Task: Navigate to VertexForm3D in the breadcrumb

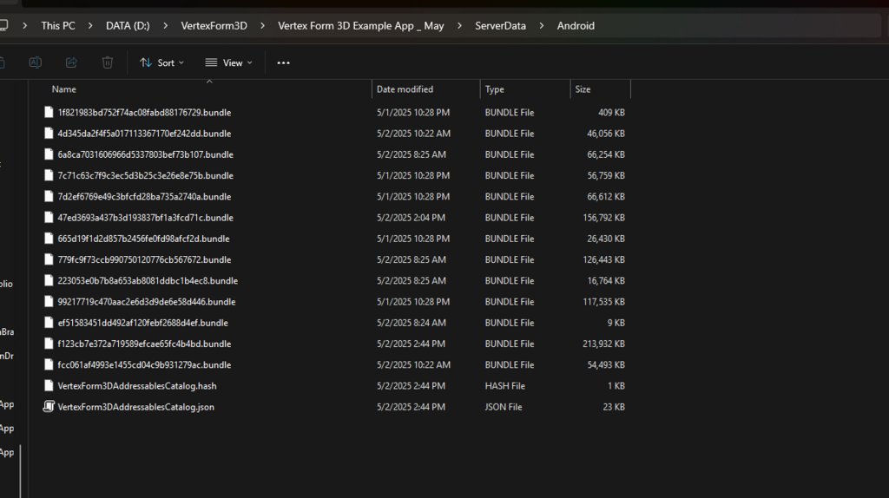Action: click(214, 26)
